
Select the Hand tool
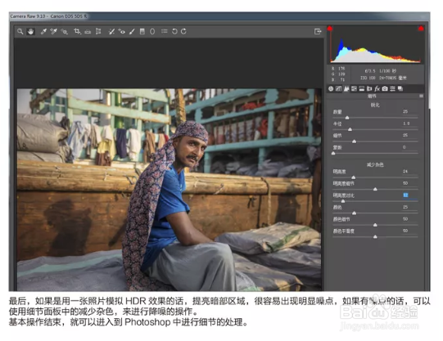pyautogui.click(x=30, y=32)
